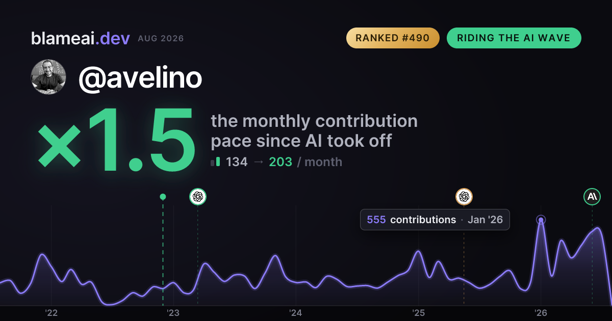Select the '25 axis label
The height and width of the screenshot is (321, 612).
418,313
